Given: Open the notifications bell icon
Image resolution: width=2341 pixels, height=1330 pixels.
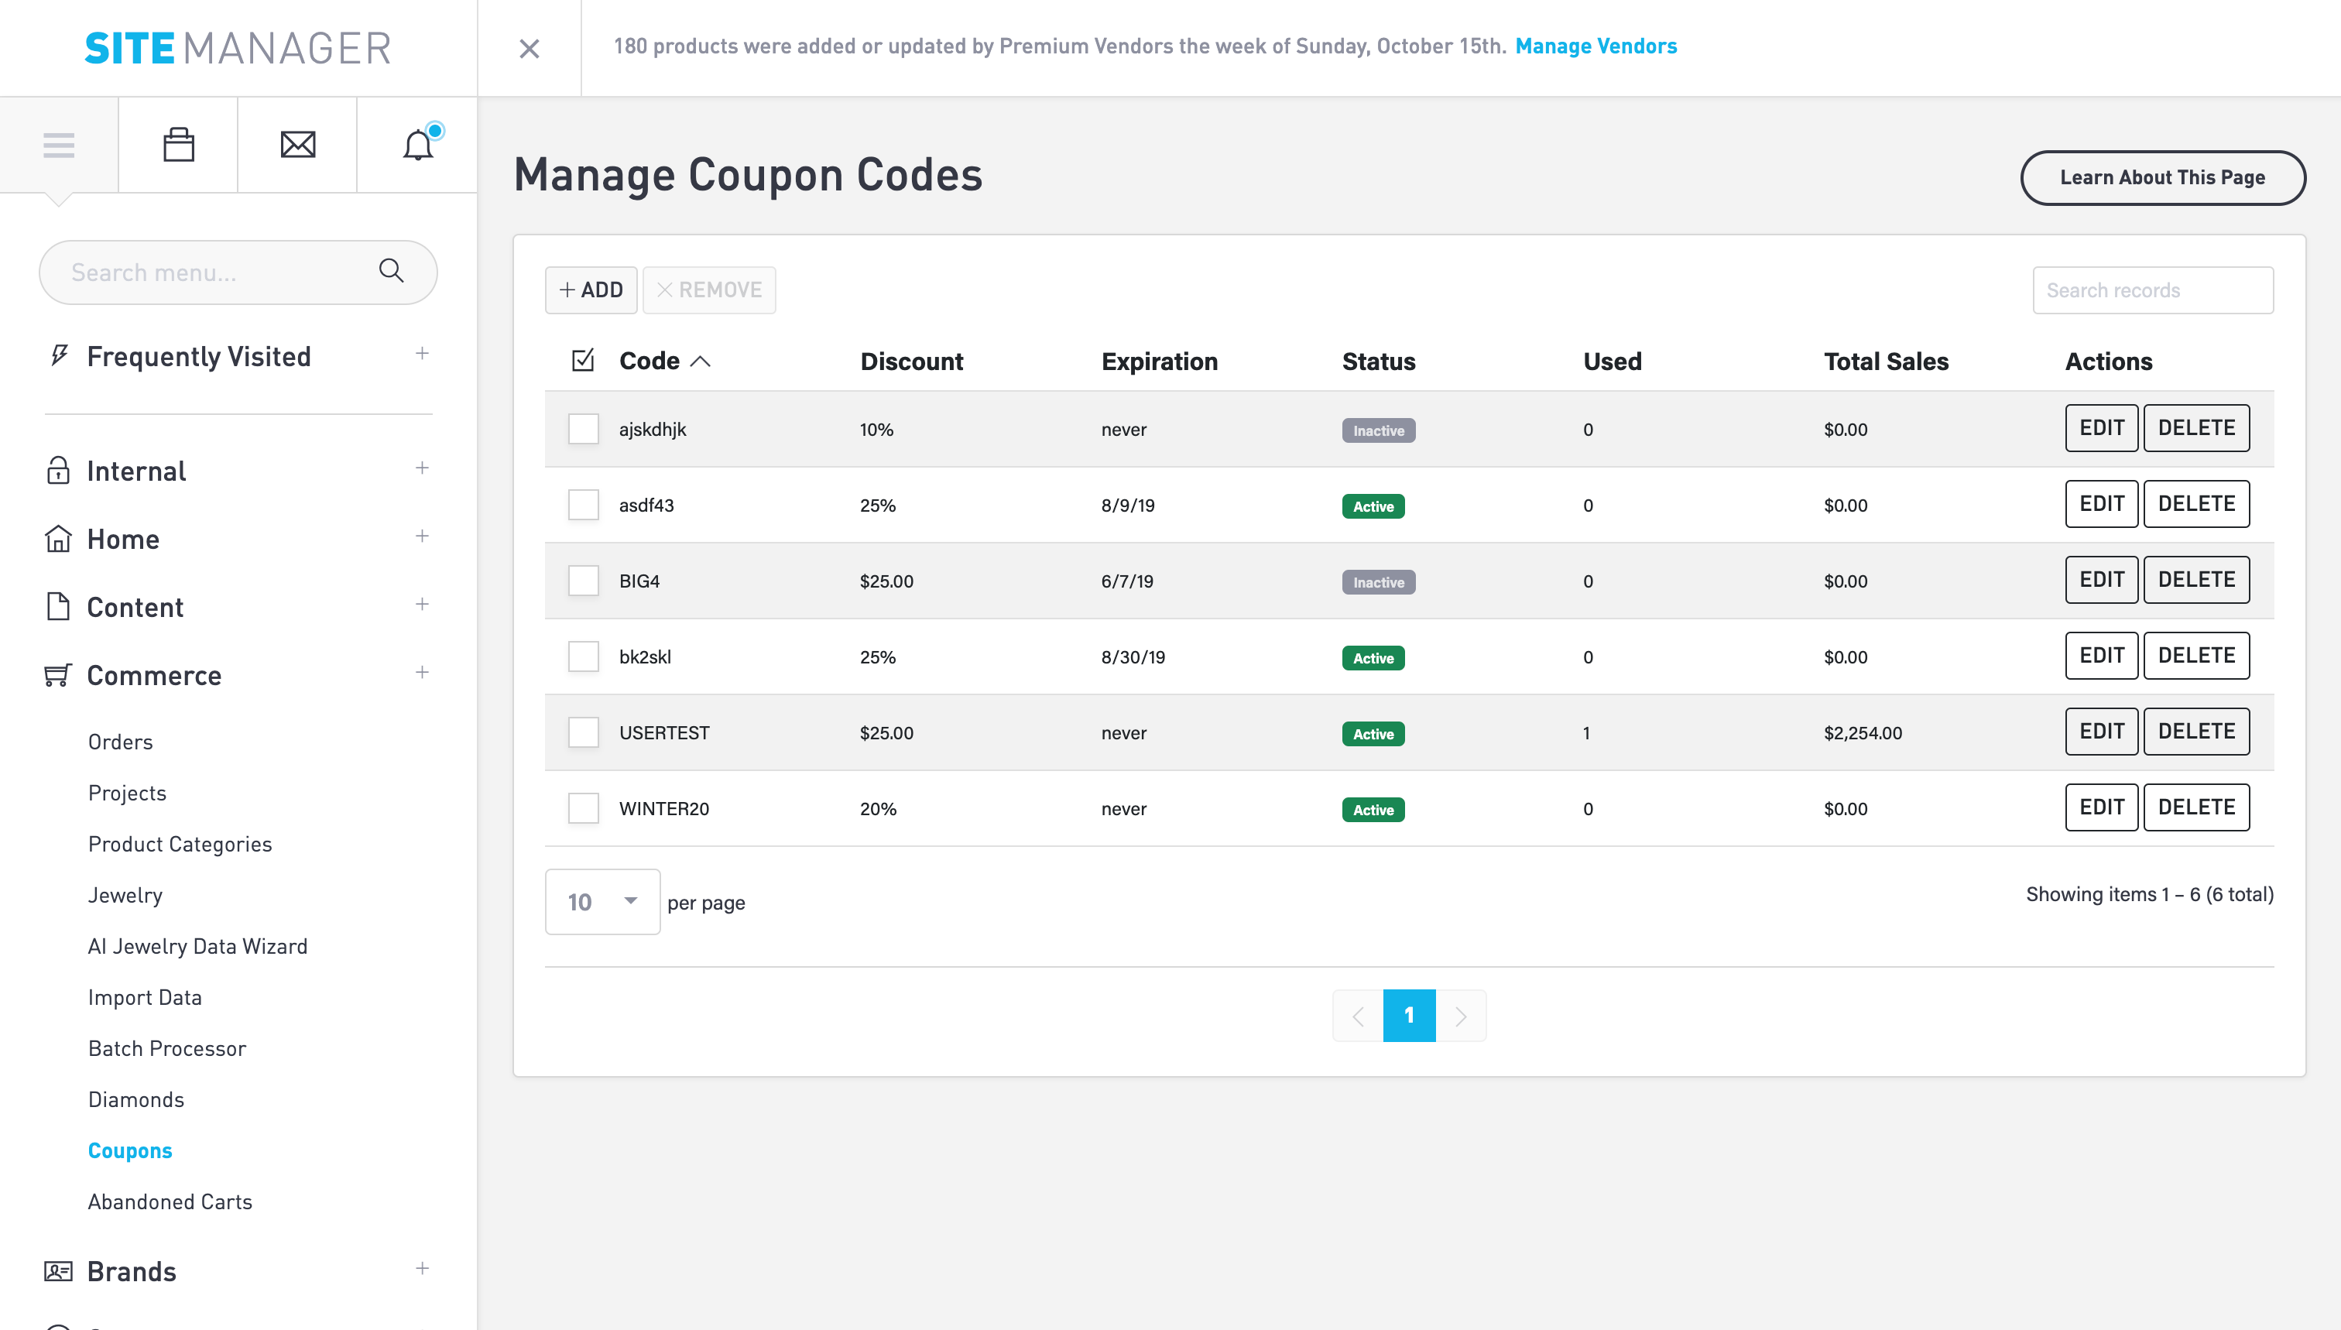Looking at the screenshot, I should click(x=417, y=144).
